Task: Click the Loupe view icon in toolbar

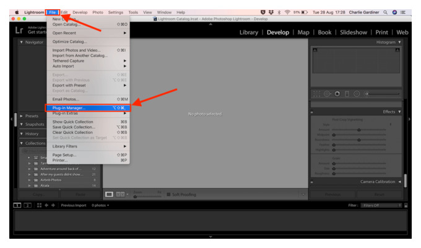Action: pyautogui.click(x=109, y=194)
